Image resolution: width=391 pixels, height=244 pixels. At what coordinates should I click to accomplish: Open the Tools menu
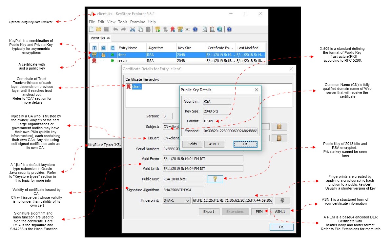[123, 22]
